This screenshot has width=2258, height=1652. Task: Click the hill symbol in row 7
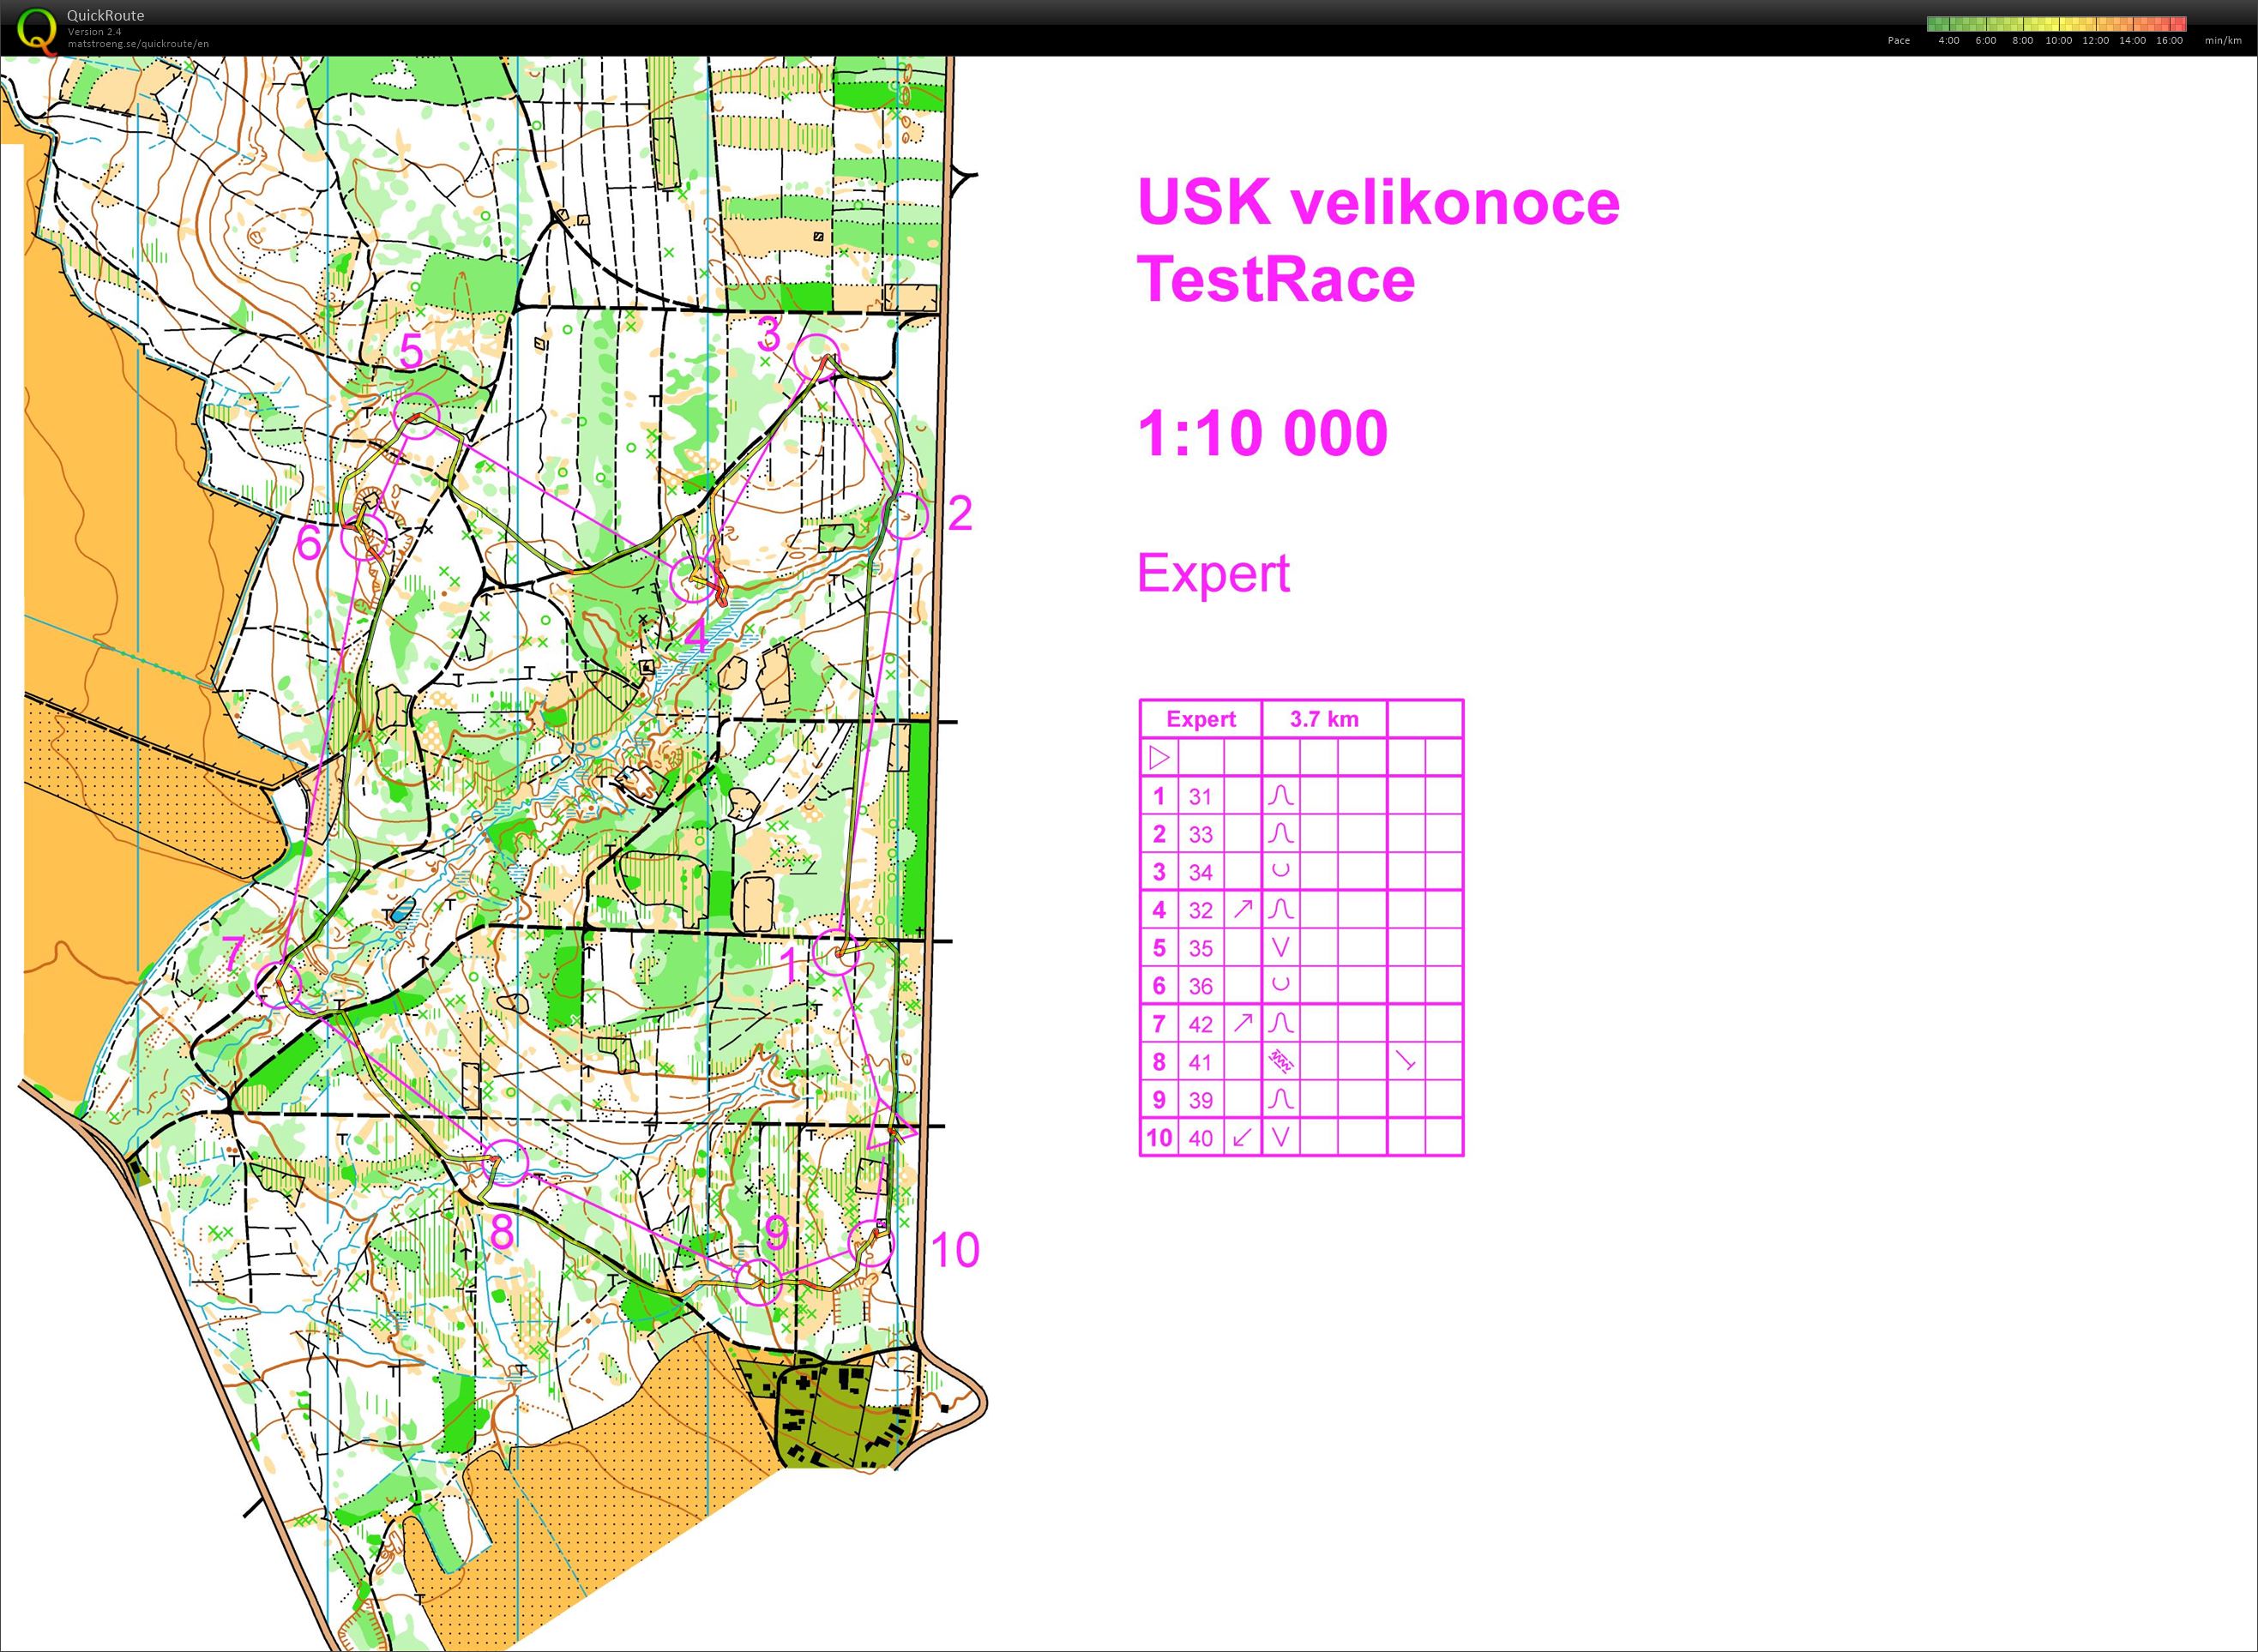pyautogui.click(x=1280, y=1024)
